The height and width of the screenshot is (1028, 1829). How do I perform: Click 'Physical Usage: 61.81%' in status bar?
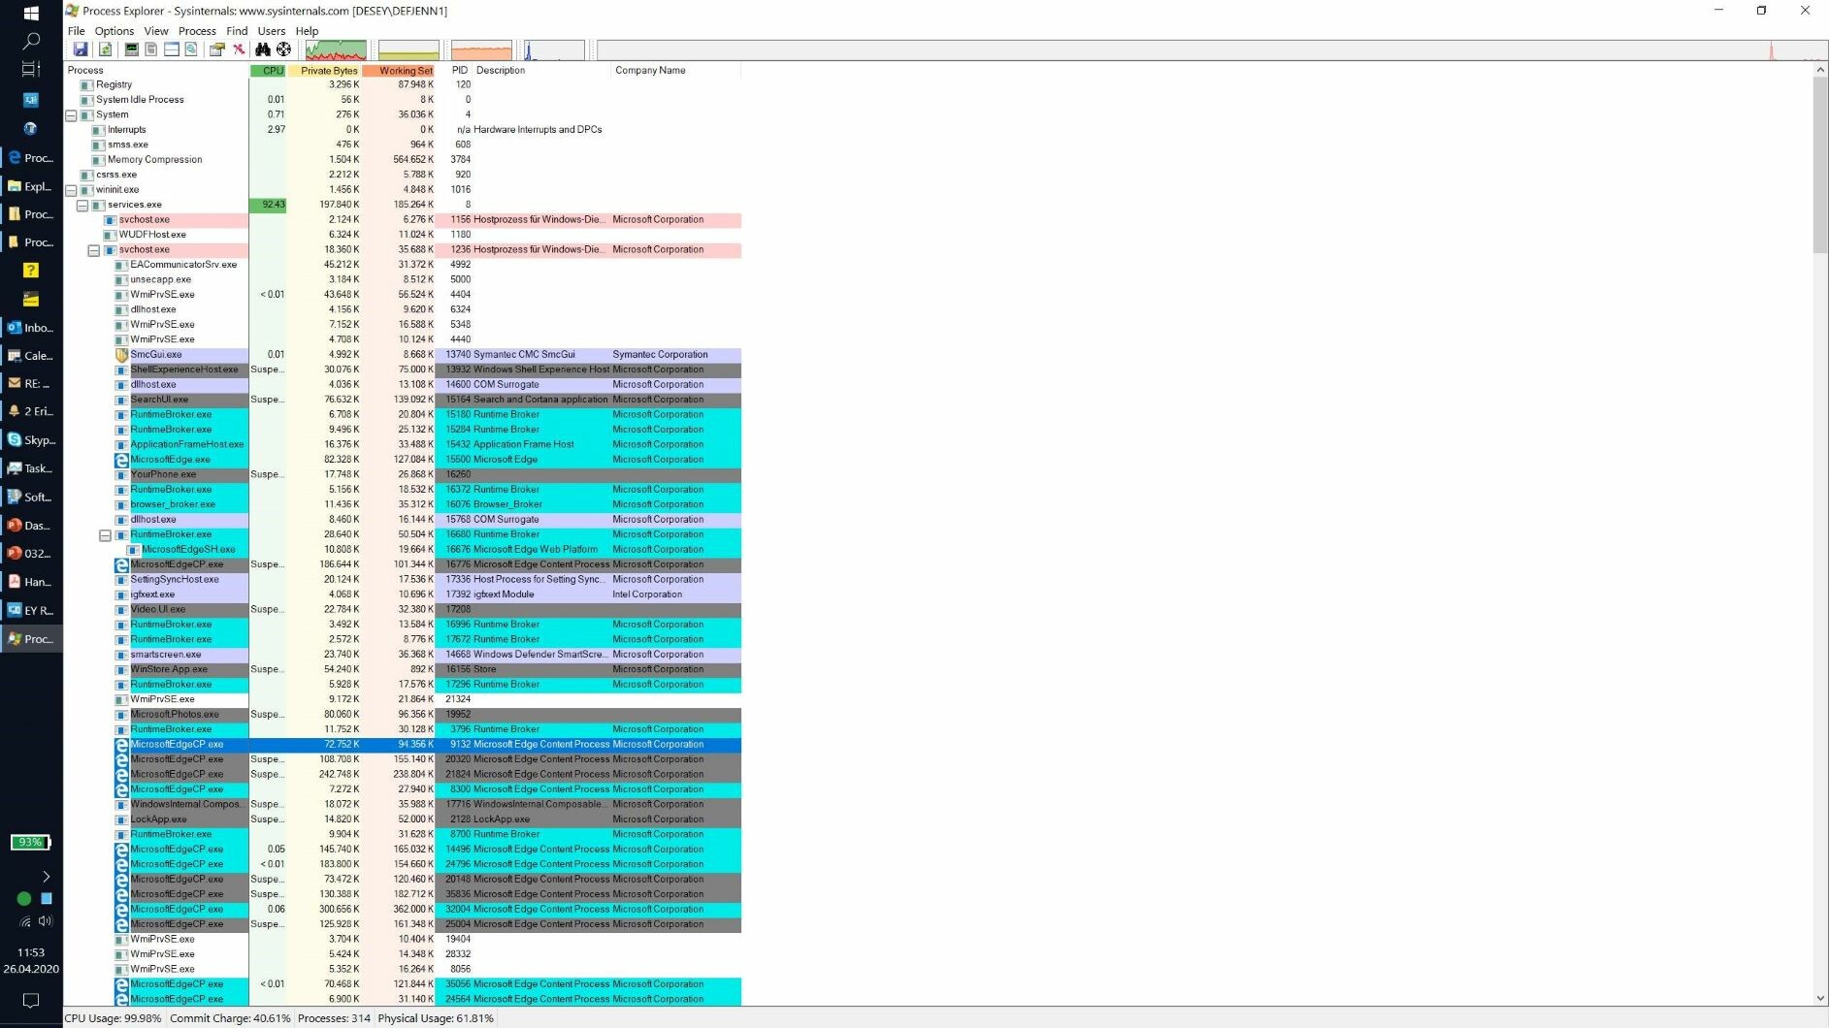click(436, 1018)
